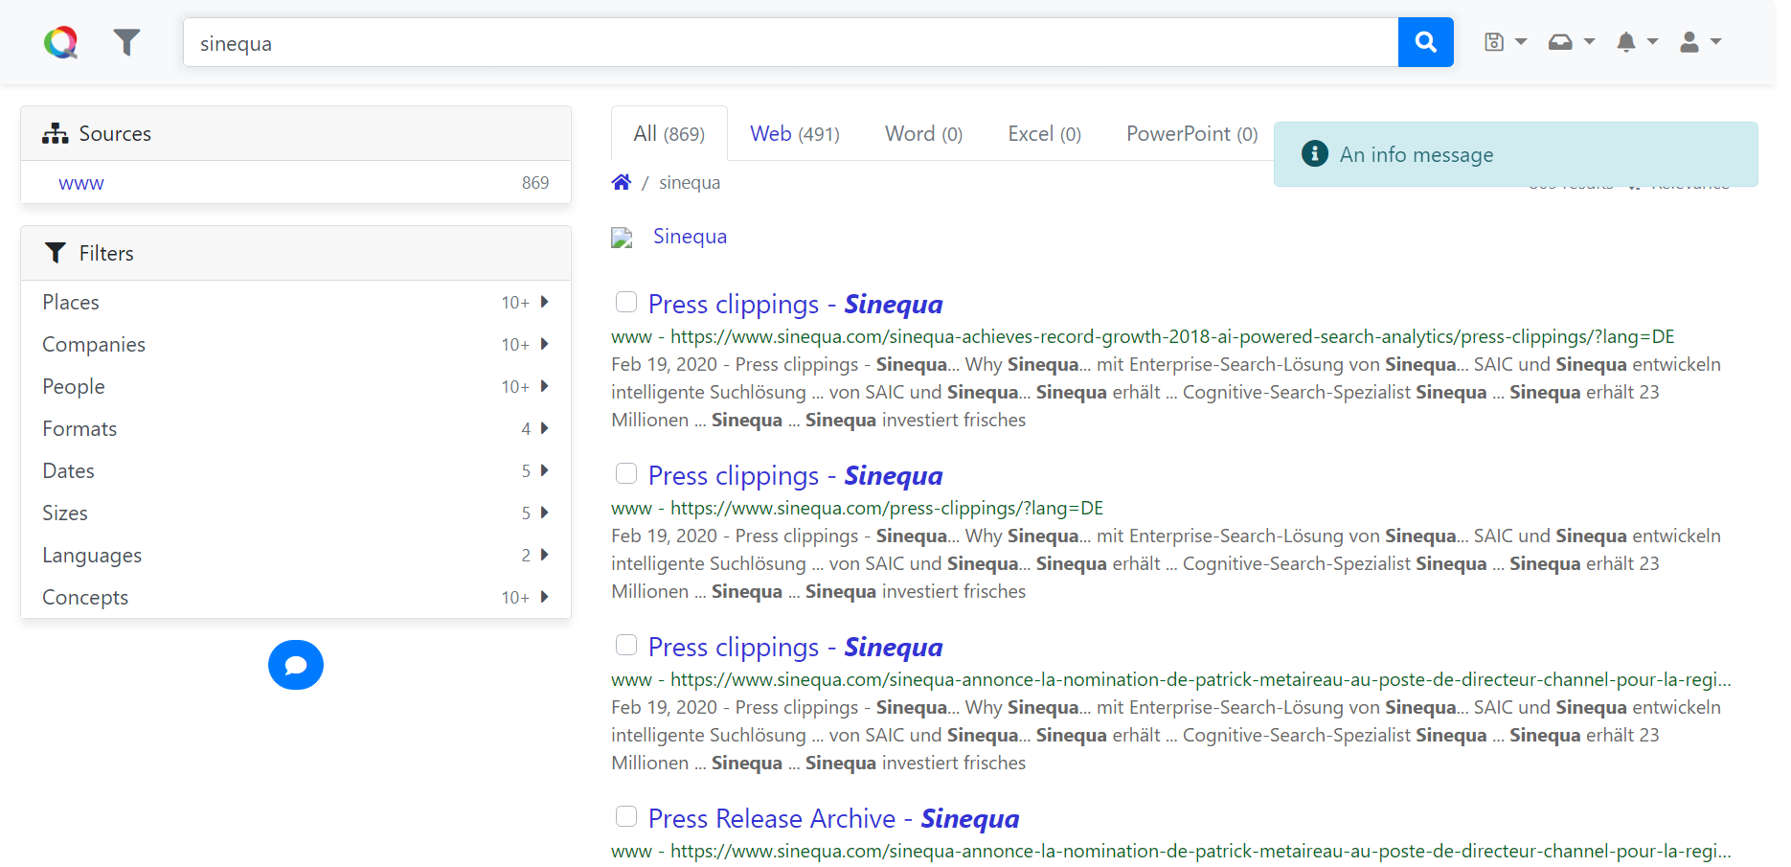Click the An info message notification
This screenshot has height=867, width=1791.
(x=1516, y=154)
